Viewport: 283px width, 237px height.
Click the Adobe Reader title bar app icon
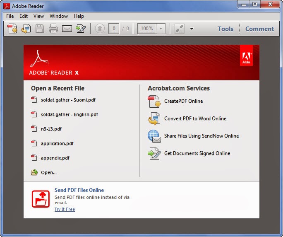7,6
